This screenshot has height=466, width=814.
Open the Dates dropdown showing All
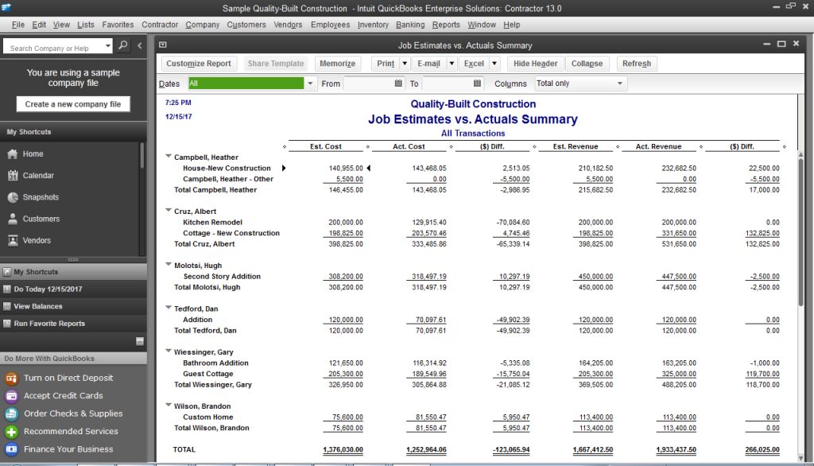(x=308, y=83)
